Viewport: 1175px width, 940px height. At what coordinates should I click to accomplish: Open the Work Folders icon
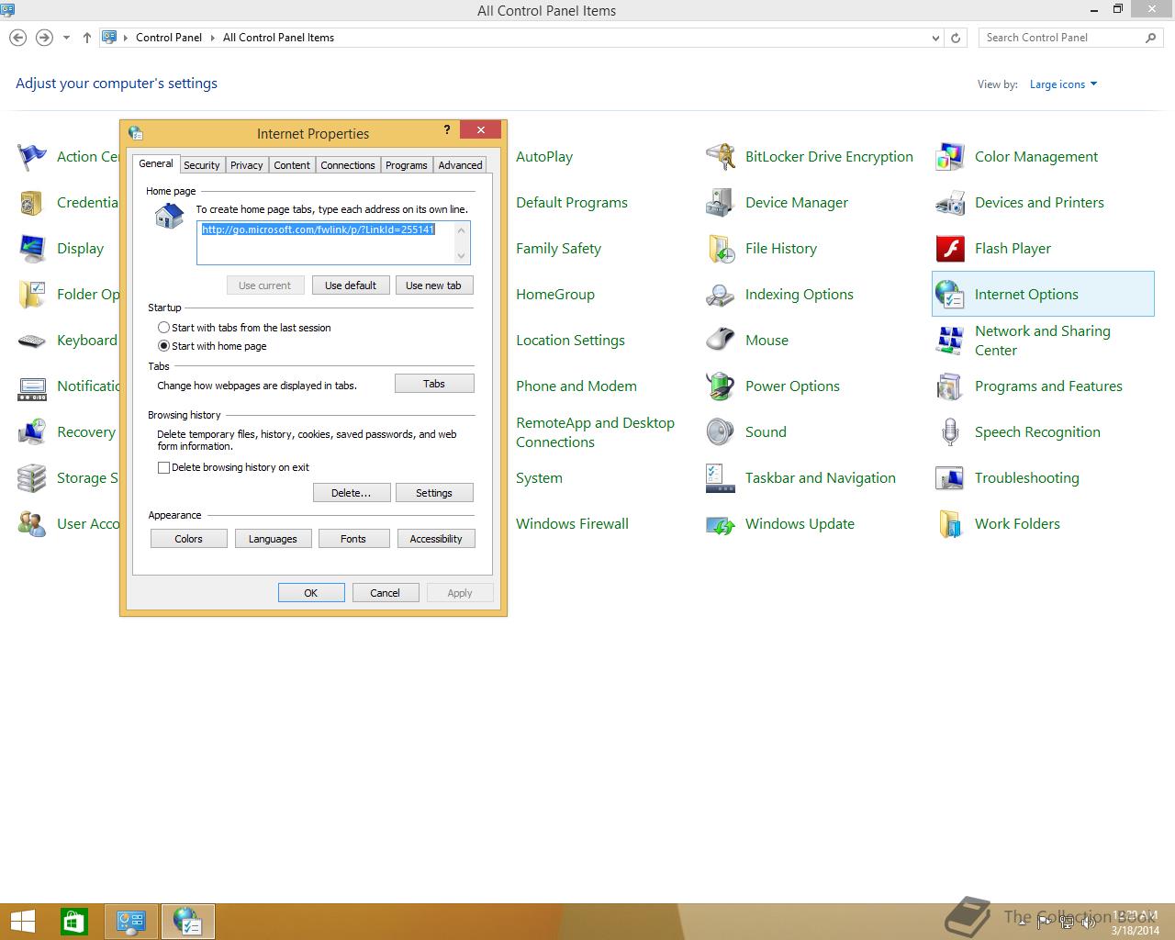[950, 524]
